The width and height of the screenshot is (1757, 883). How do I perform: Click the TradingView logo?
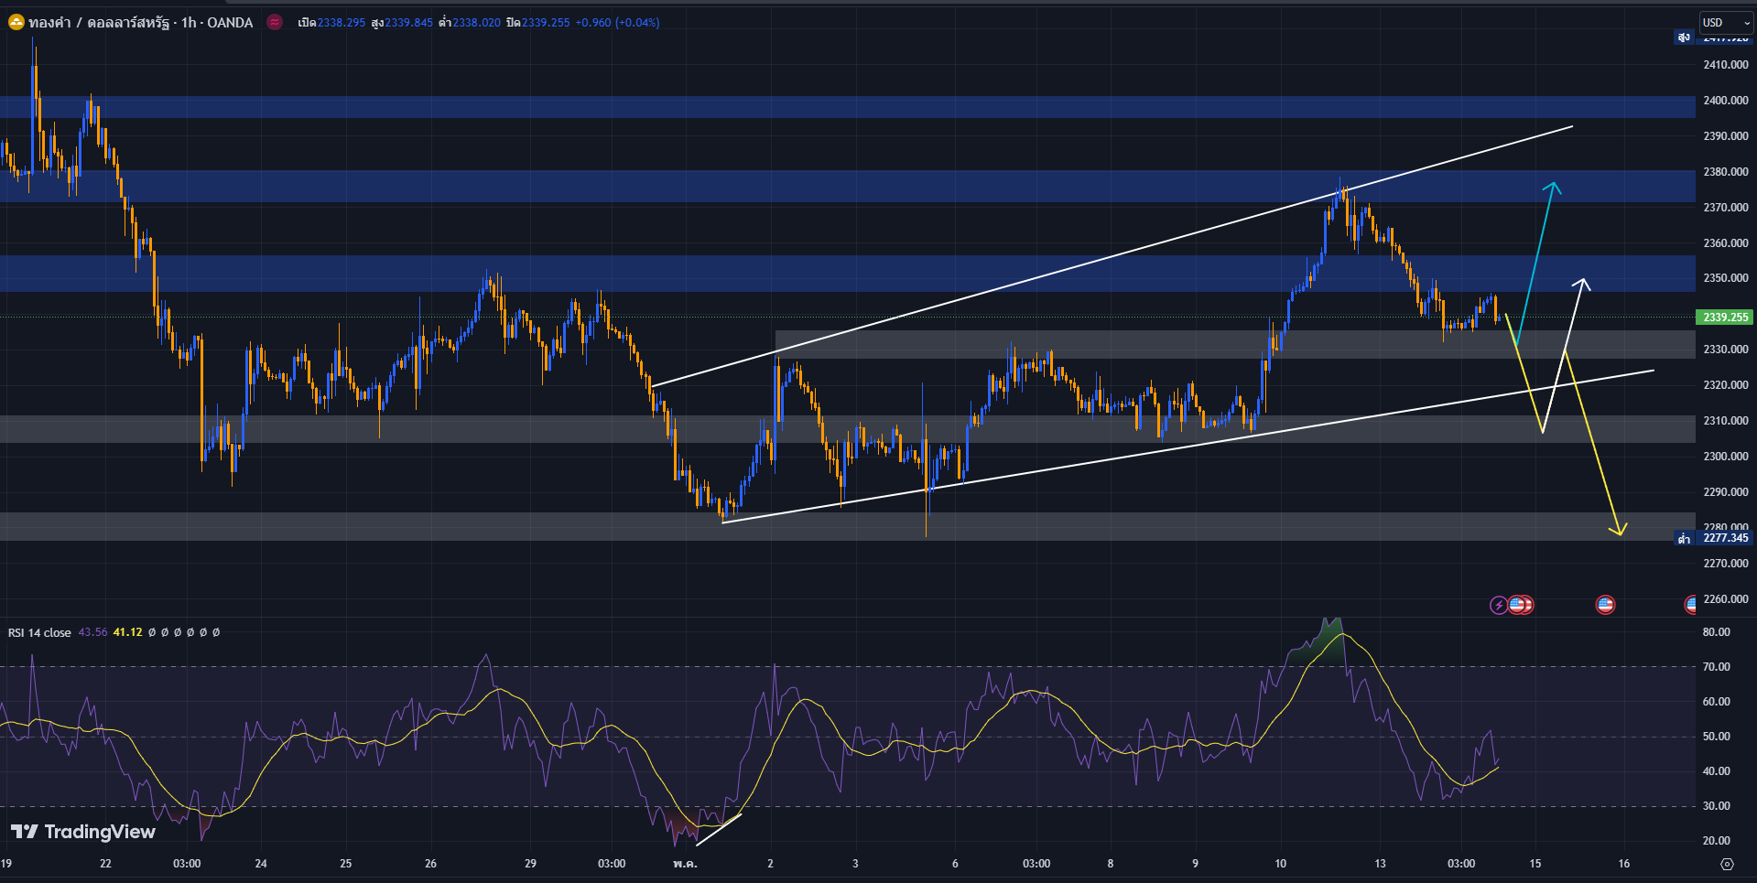coord(82,832)
